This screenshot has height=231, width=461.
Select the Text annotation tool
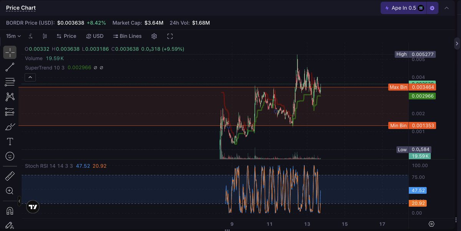[10, 142]
